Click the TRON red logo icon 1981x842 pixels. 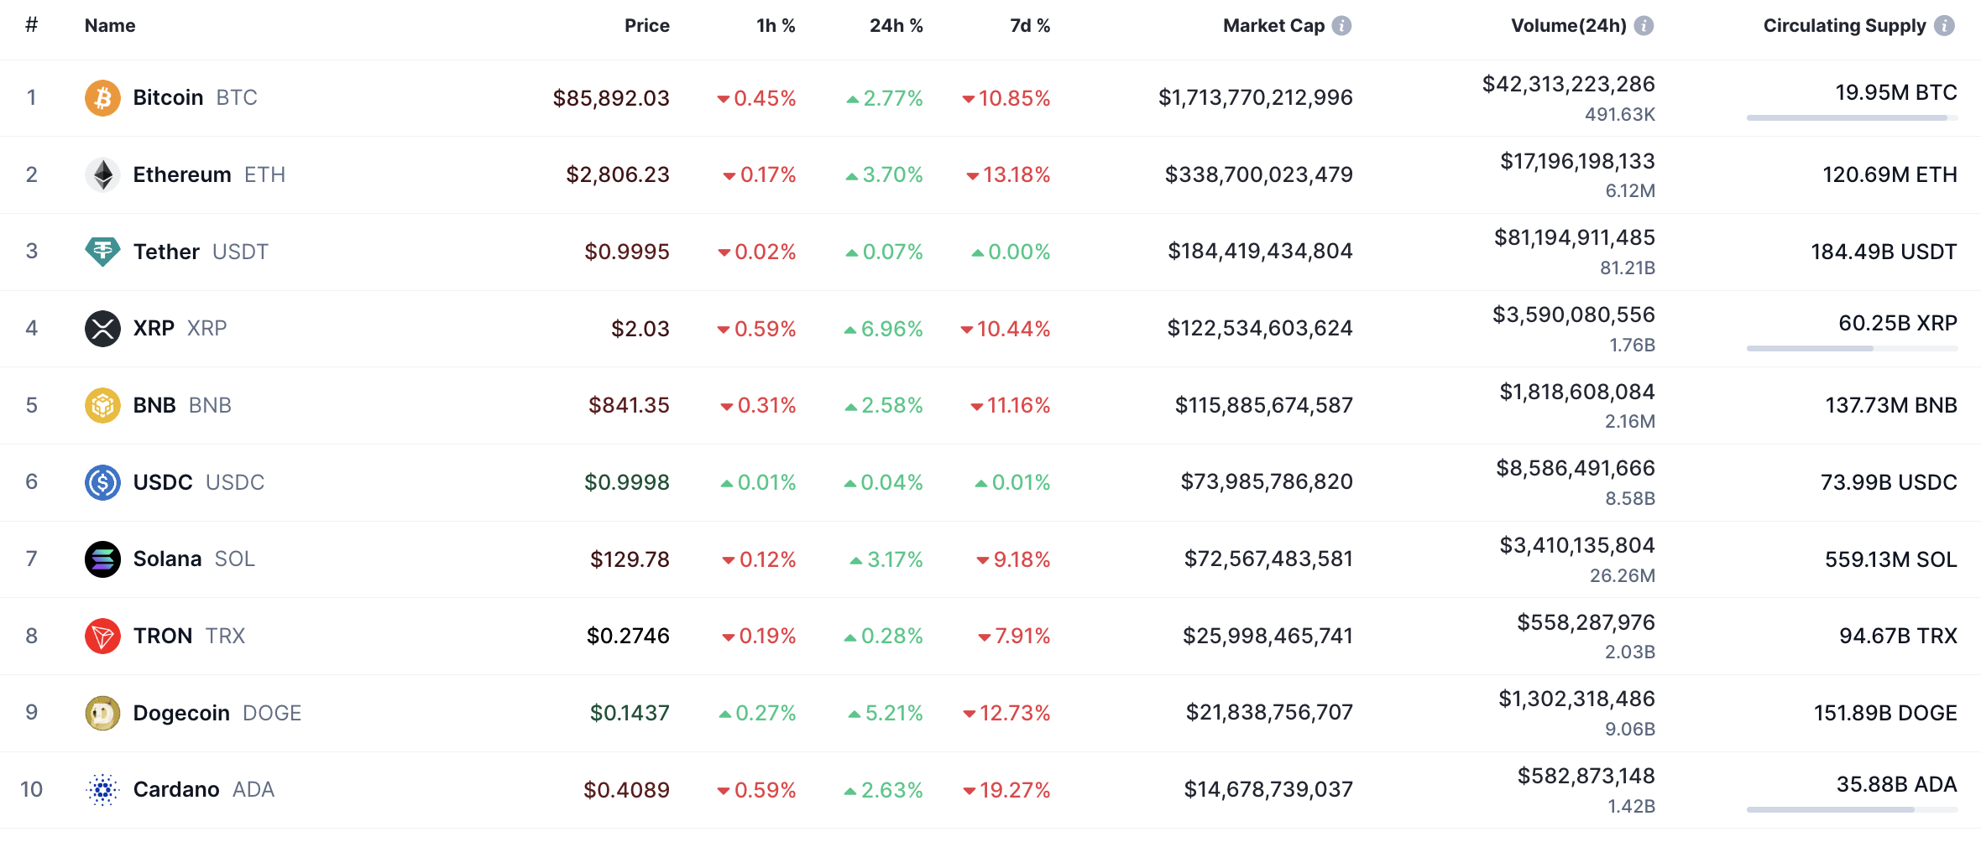tap(102, 636)
